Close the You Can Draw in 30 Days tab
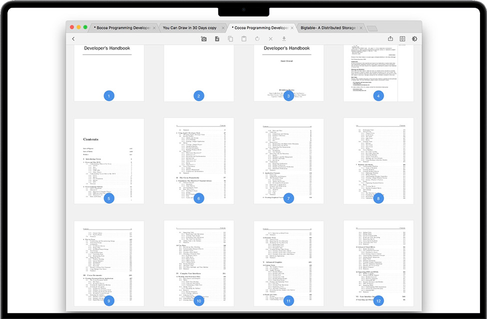The width and height of the screenshot is (487, 319). tap(223, 28)
